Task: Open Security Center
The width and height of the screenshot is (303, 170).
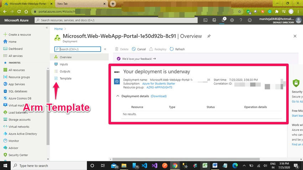Action: tap(16, 155)
